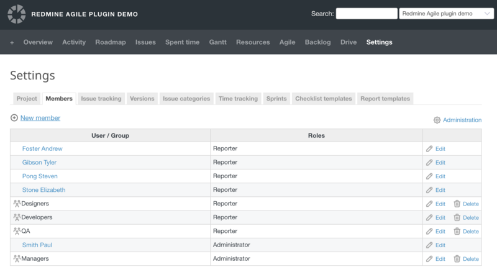Go to Agile in the main menu
The height and width of the screenshot is (272, 497).
coord(287,42)
